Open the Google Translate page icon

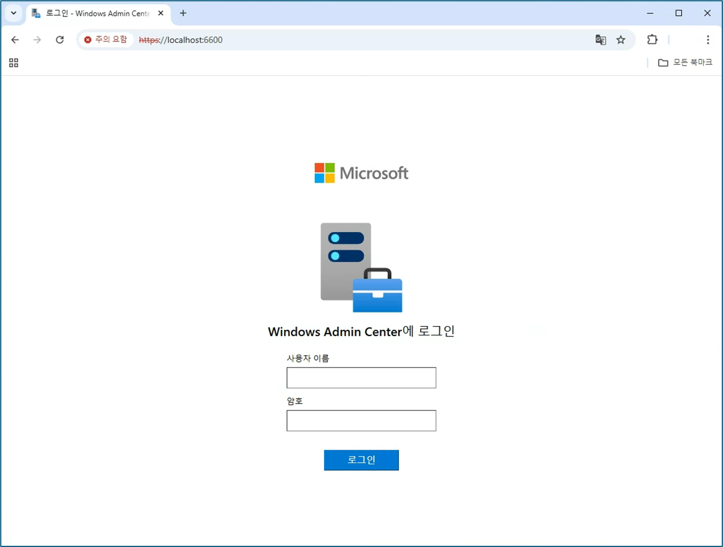point(600,40)
